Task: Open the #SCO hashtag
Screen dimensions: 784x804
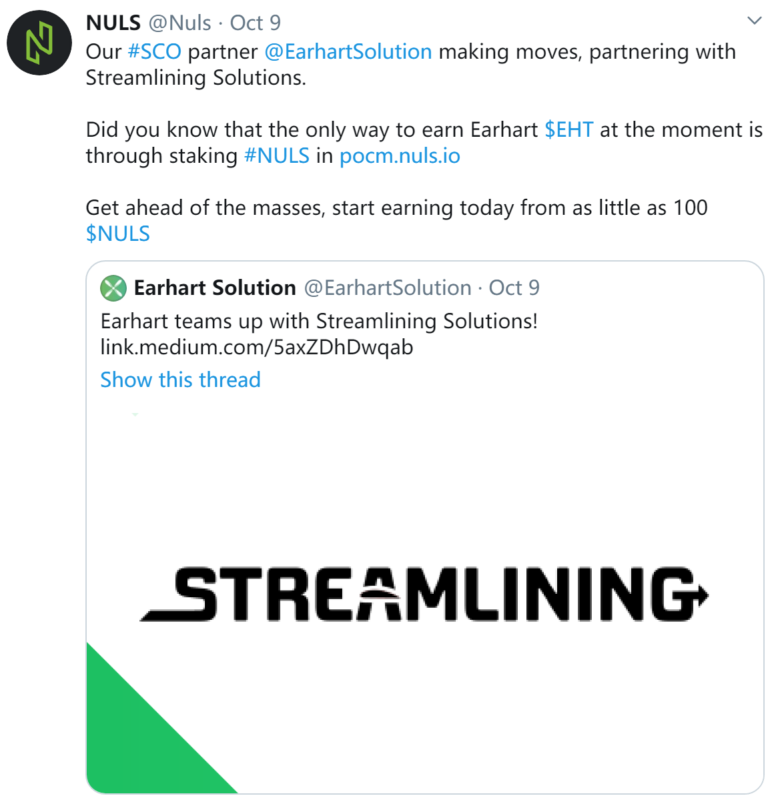Action: pos(154,51)
